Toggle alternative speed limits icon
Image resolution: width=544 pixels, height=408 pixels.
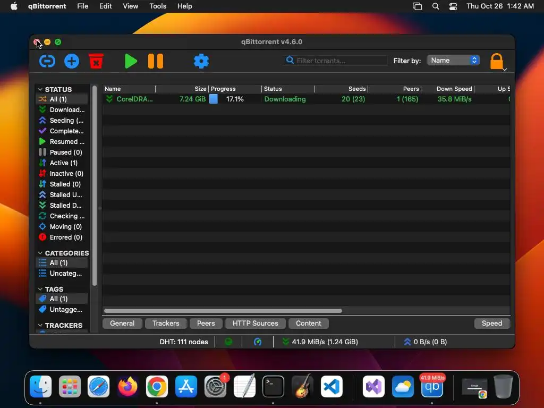[x=258, y=342]
